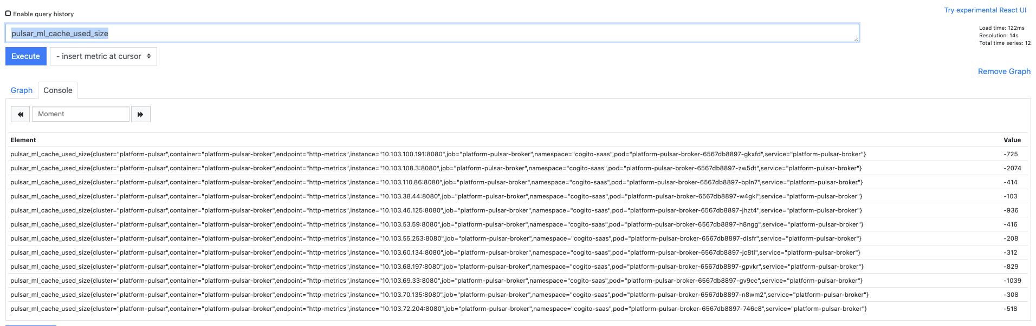Image resolution: width=1036 pixels, height=326 pixels.
Task: Select the row for instance 10.103.70.135:8080
Action: pyautogui.click(x=518, y=295)
